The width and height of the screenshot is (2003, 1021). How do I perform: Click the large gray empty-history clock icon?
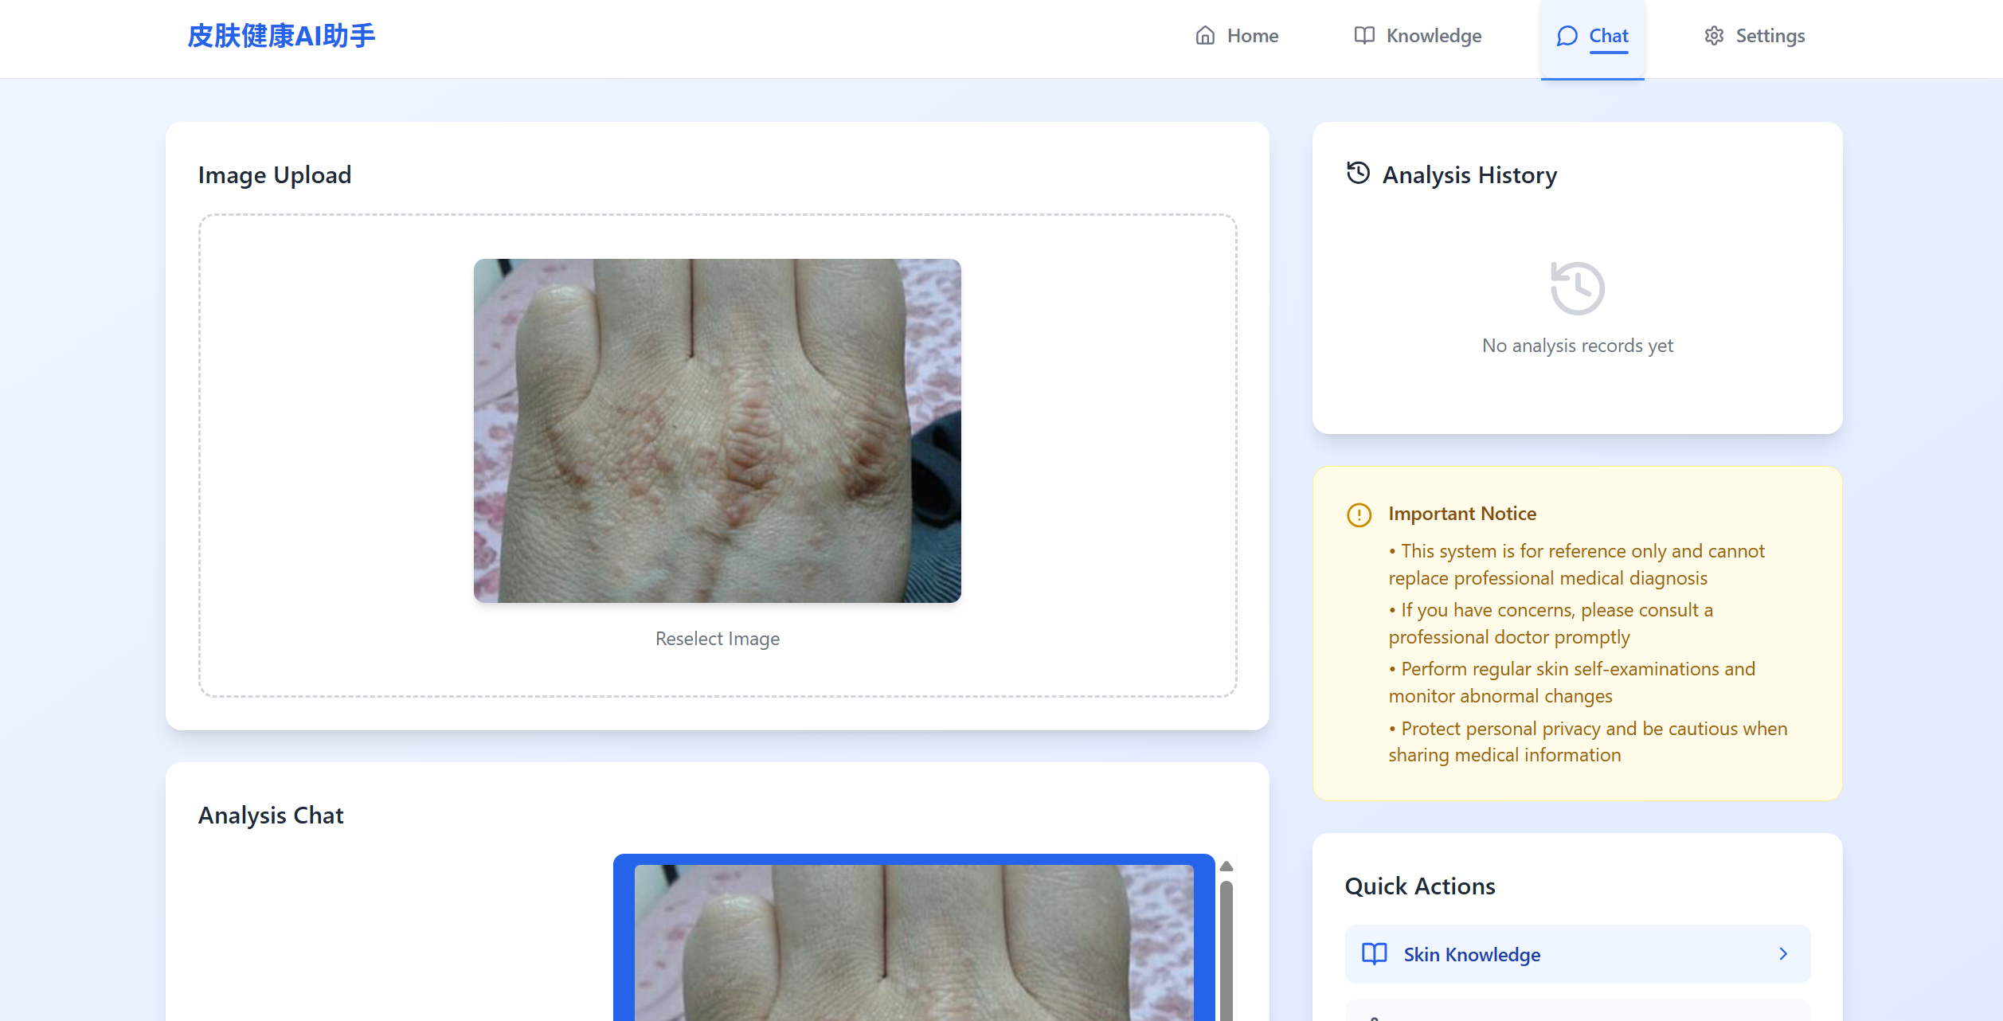pos(1577,288)
